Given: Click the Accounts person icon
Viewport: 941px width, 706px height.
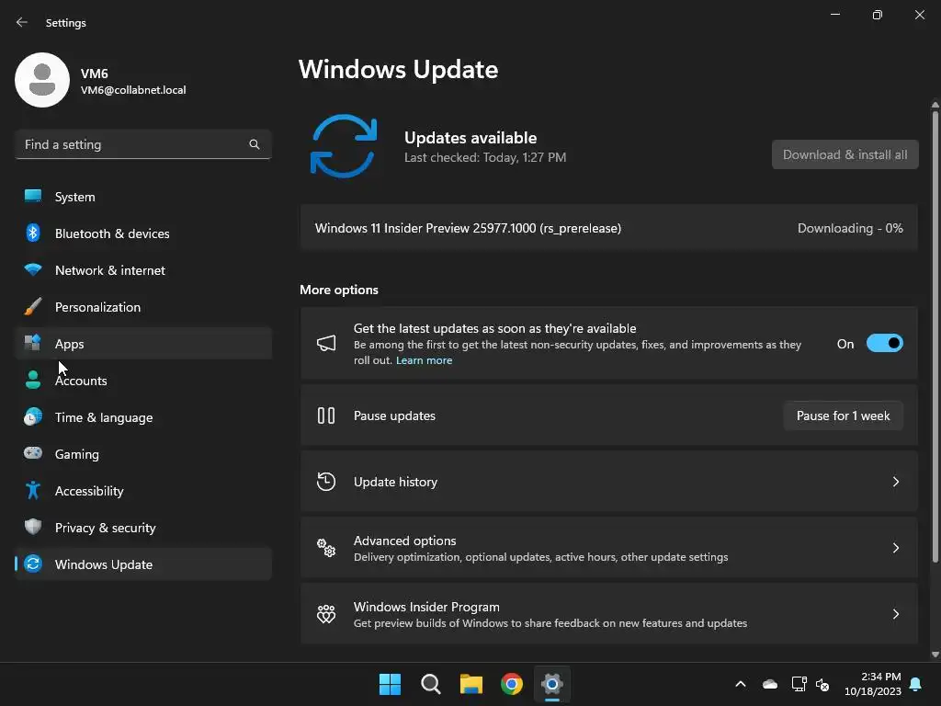Looking at the screenshot, I should 33,380.
